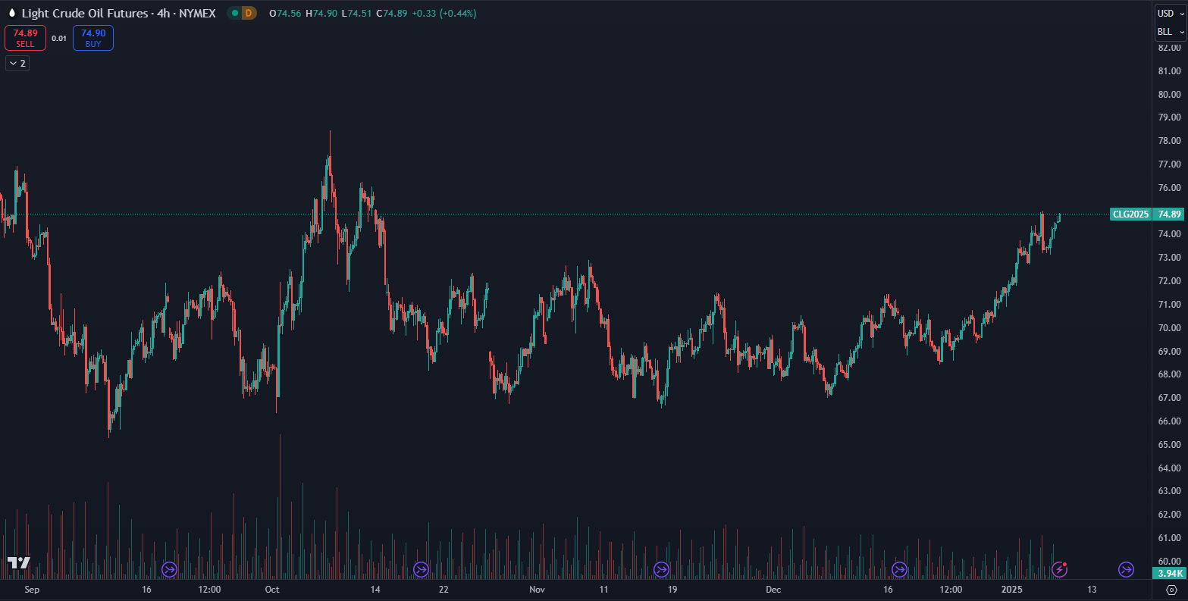
Task: Click the lightning event icon near 2025
Action: click(1060, 568)
